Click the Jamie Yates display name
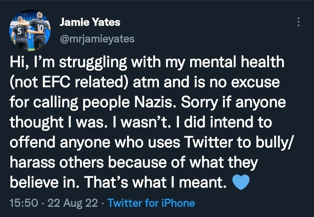The image size is (314, 217). (90, 22)
